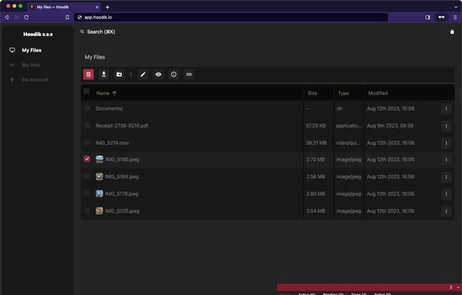The width and height of the screenshot is (462, 295).
Task: Click the download icon in toolbar
Action: tap(104, 74)
